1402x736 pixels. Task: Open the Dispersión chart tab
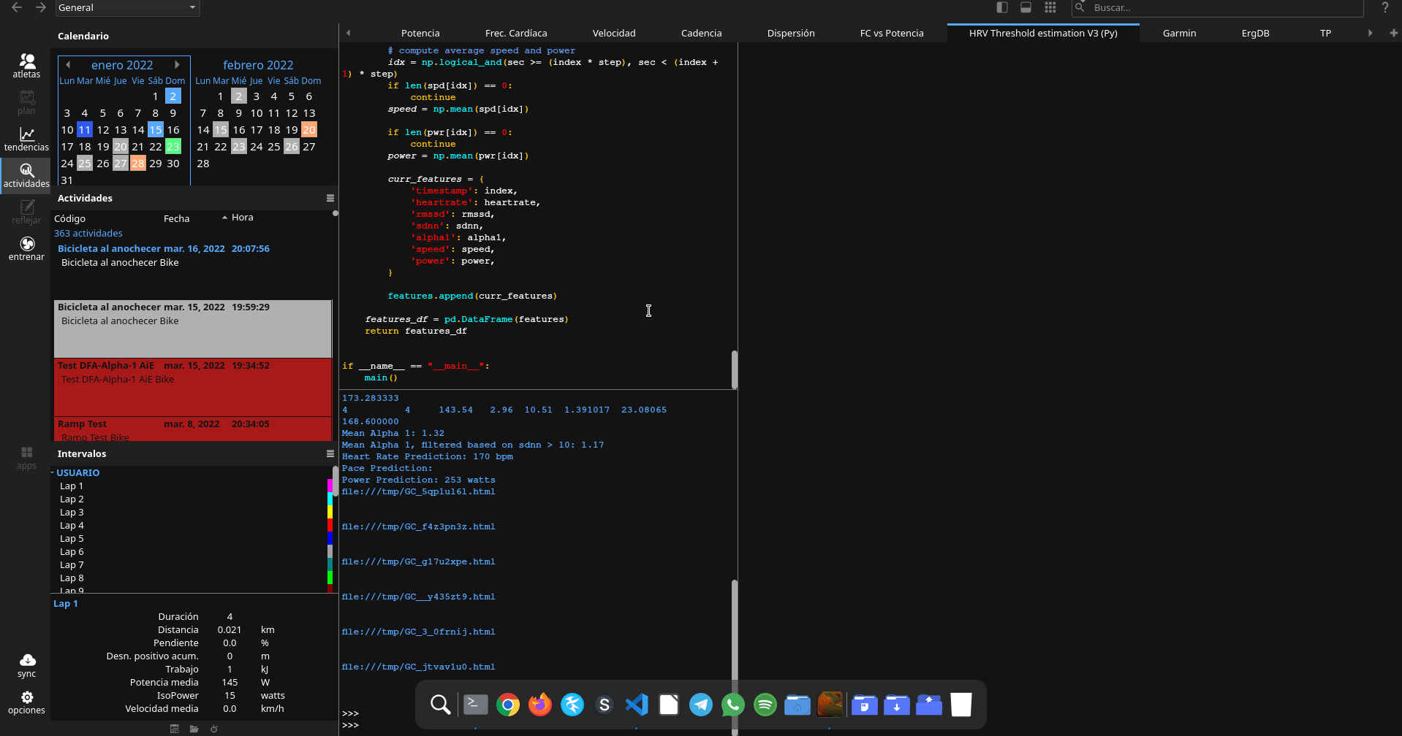[x=790, y=33]
